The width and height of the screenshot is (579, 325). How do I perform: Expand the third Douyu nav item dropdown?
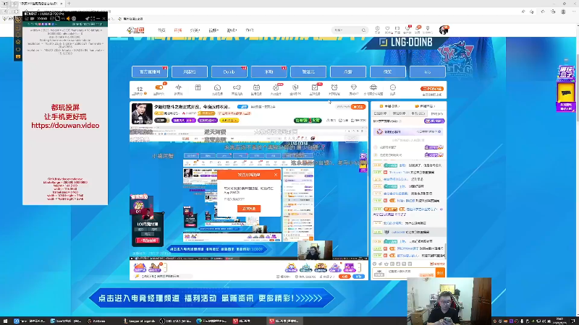click(x=195, y=30)
